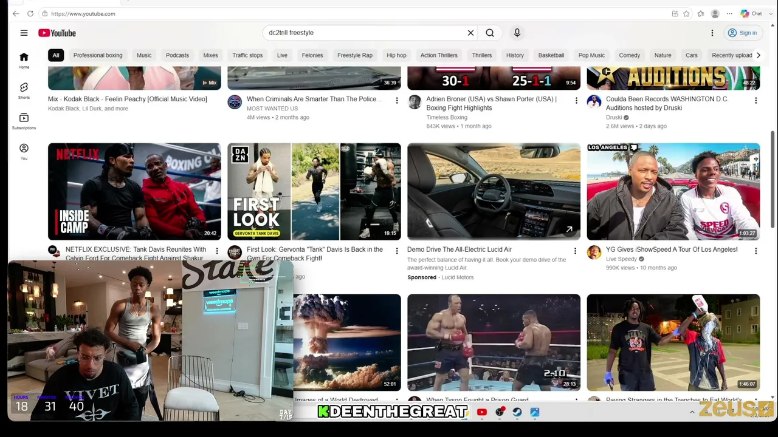Select the Basketball chip
The width and height of the screenshot is (778, 437).
point(551,55)
